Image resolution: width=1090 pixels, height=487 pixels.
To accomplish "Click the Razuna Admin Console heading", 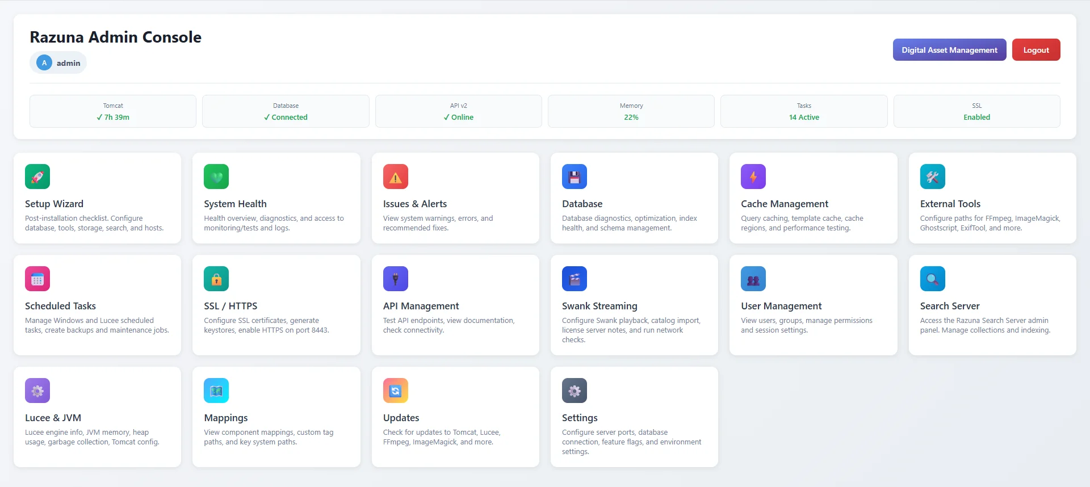I will click(x=115, y=37).
